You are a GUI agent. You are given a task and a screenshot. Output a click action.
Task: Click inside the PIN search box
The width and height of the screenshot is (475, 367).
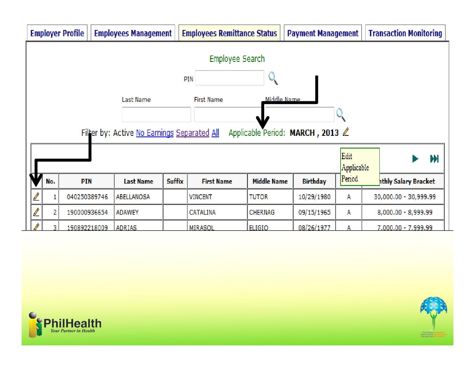(x=229, y=78)
